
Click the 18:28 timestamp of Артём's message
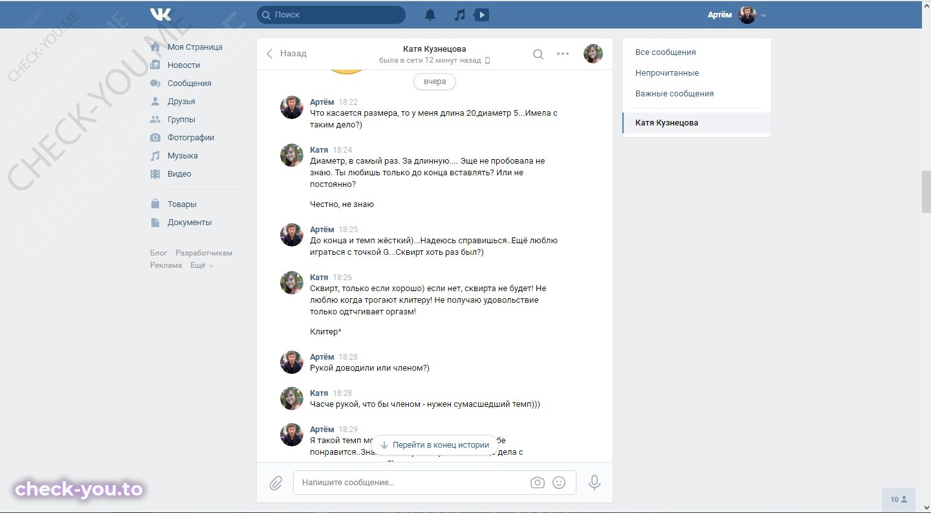point(348,357)
